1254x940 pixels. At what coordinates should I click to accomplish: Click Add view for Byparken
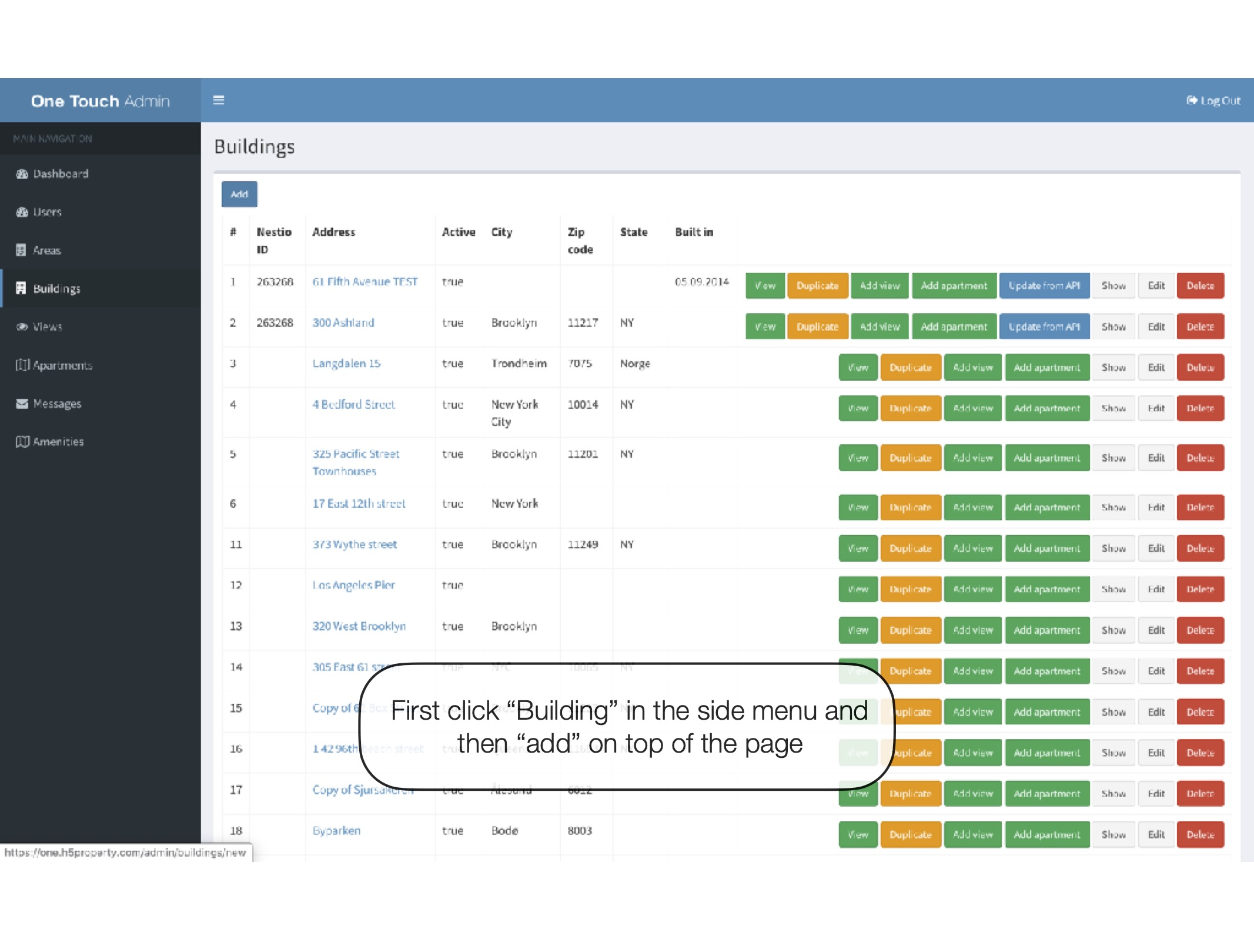click(x=972, y=834)
